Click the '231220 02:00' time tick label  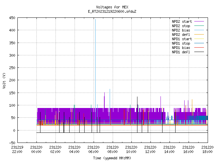pos(55,150)
